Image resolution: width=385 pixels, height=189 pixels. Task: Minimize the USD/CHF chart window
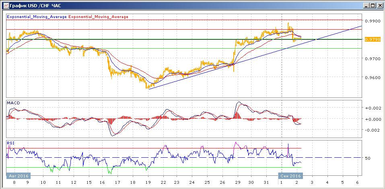tap(366, 5)
